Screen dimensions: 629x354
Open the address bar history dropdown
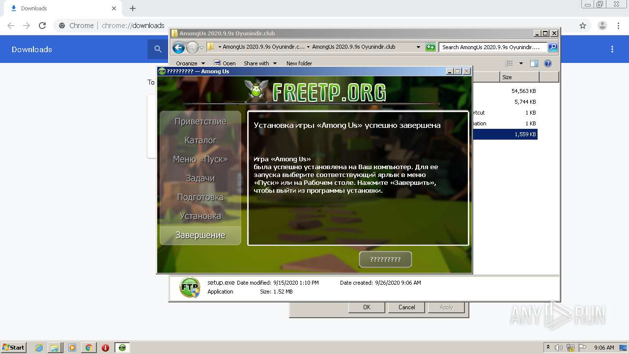418,47
